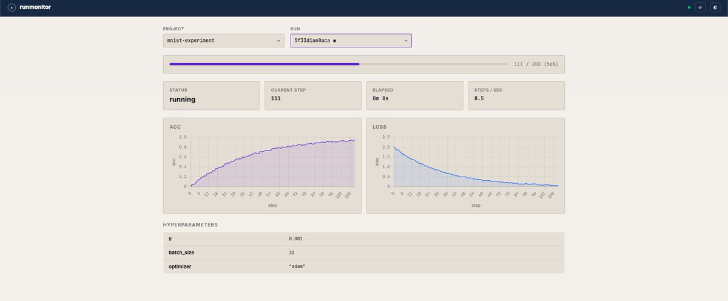Screen dimensions: 728x301
Task: Click the lr value 0.001
Action: tap(295, 238)
